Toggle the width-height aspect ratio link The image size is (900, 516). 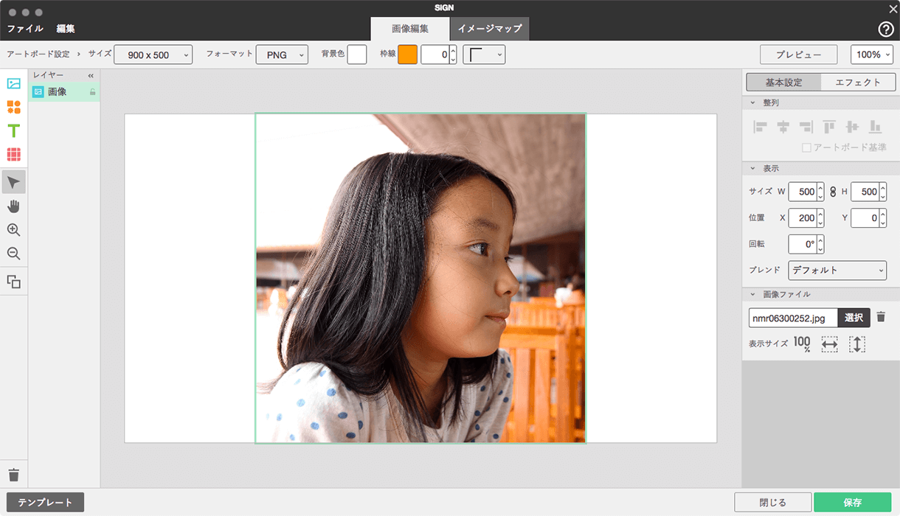833,192
